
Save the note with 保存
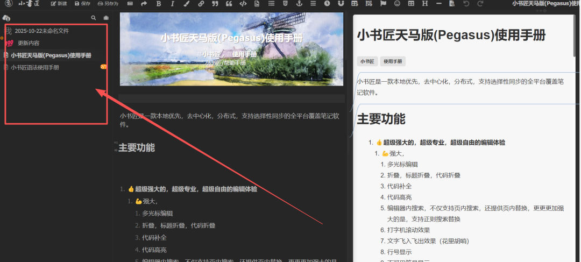point(82,4)
